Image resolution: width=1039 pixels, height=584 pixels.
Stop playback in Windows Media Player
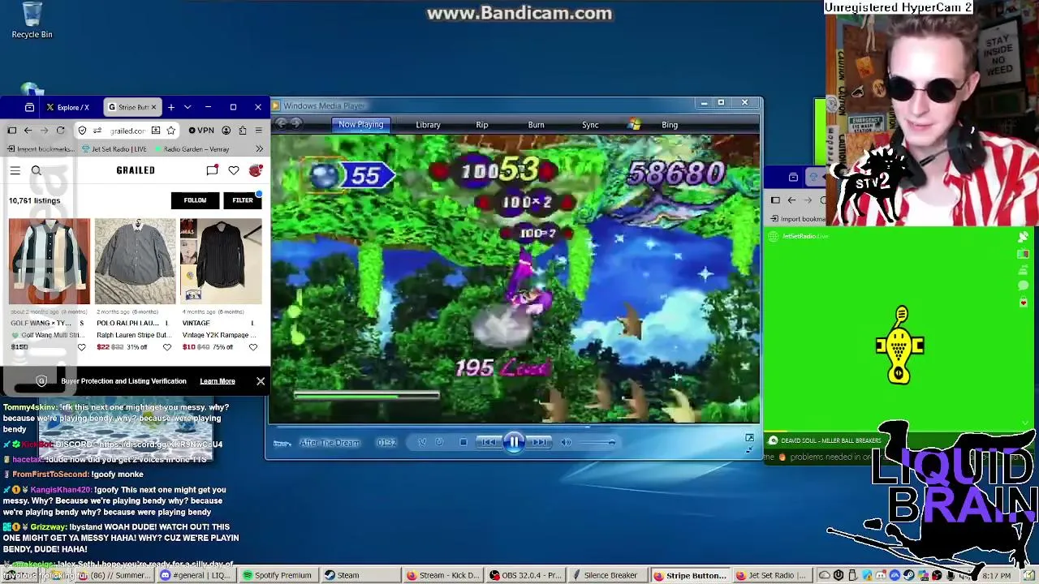click(463, 442)
